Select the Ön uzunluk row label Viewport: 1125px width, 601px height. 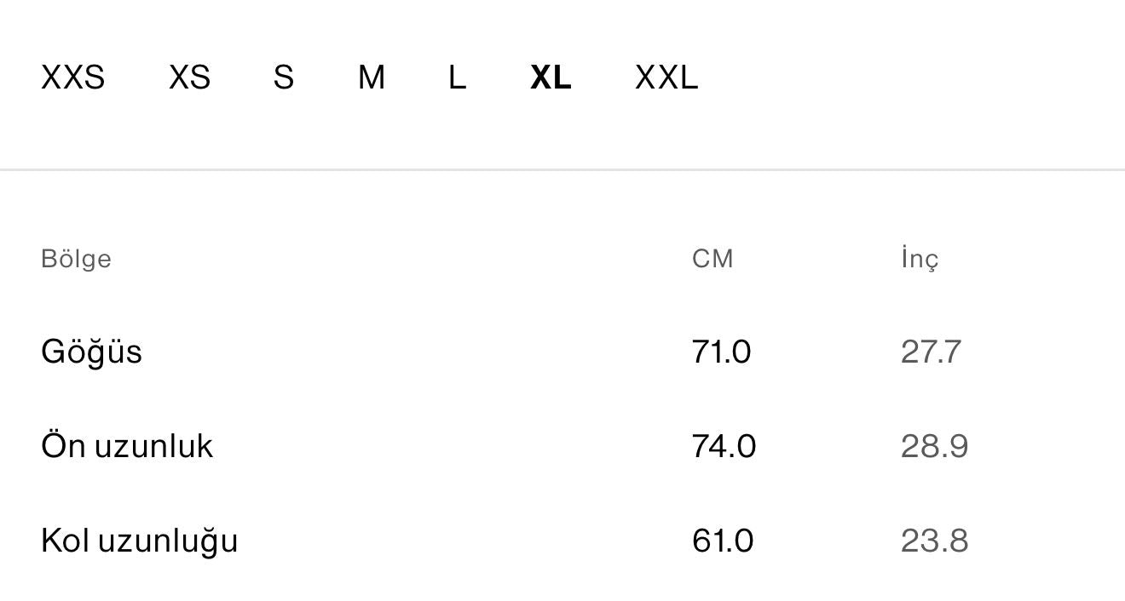[x=127, y=446]
